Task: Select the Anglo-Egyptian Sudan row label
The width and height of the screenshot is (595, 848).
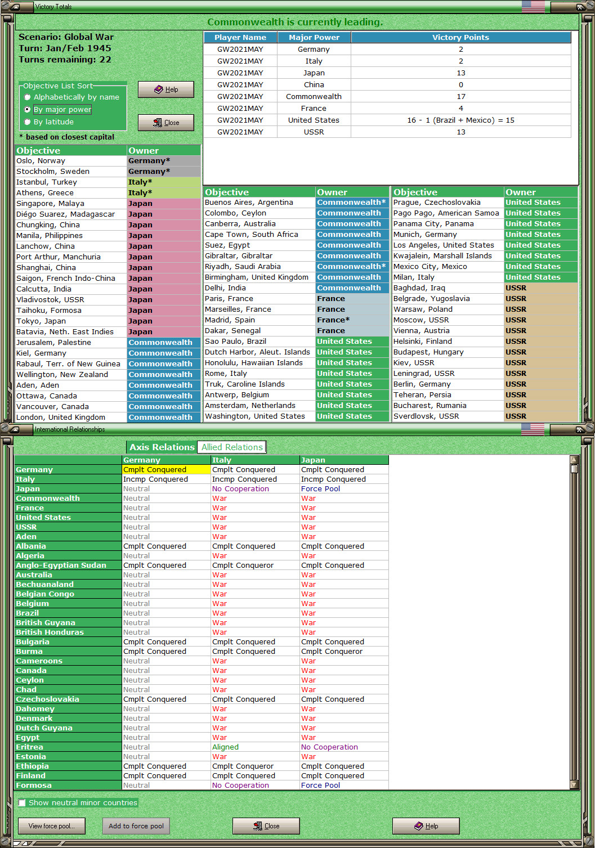Action: tap(68, 565)
